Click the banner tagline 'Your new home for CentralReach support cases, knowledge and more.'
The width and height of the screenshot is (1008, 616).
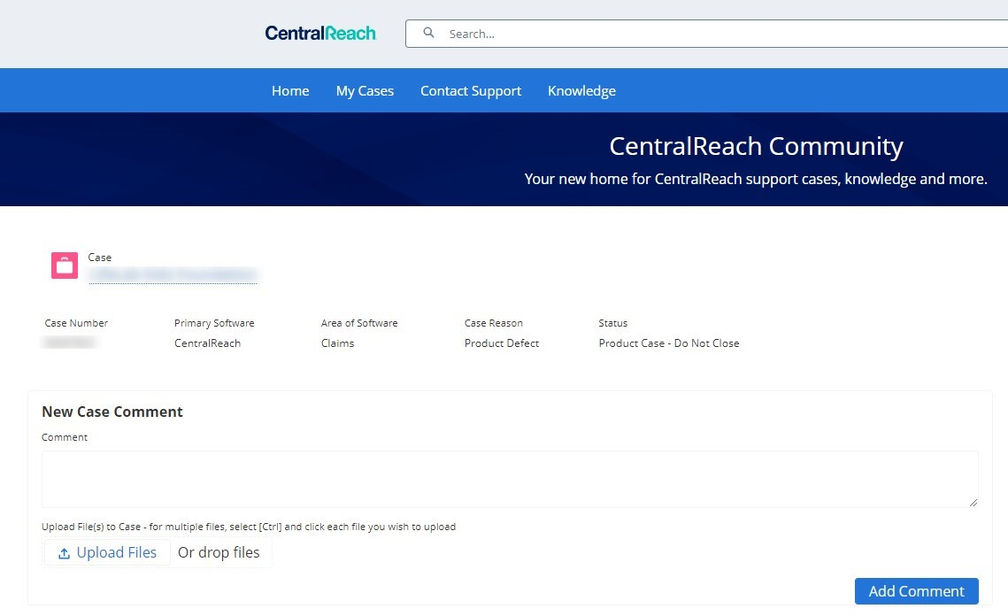point(756,180)
